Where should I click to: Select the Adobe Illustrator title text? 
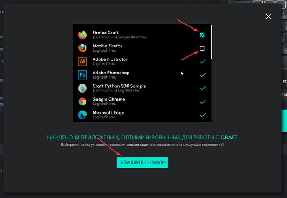[110, 59]
